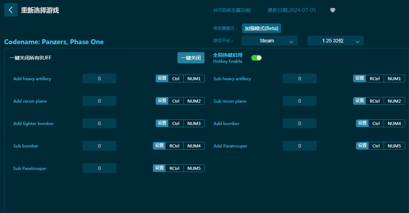This screenshot has height=213, width=409.
Task: Click 设置 for Add fighter bomber hotkey
Action: (162, 123)
